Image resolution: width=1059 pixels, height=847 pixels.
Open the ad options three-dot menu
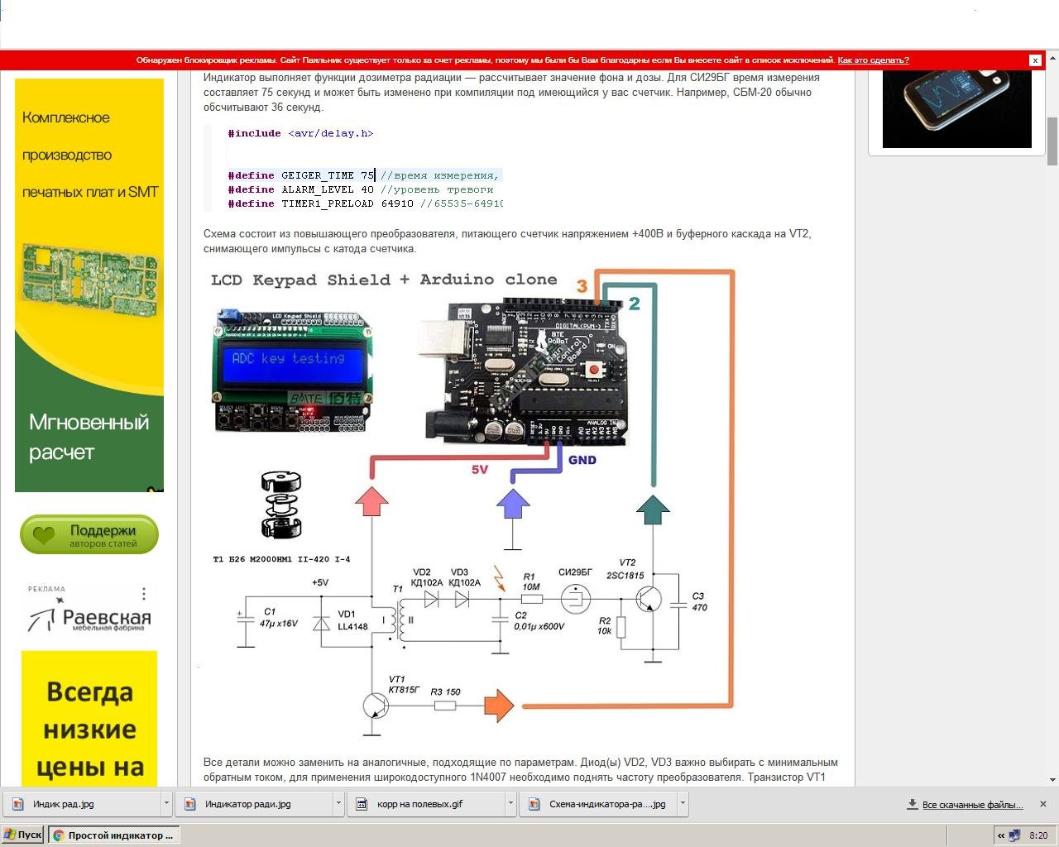144,594
